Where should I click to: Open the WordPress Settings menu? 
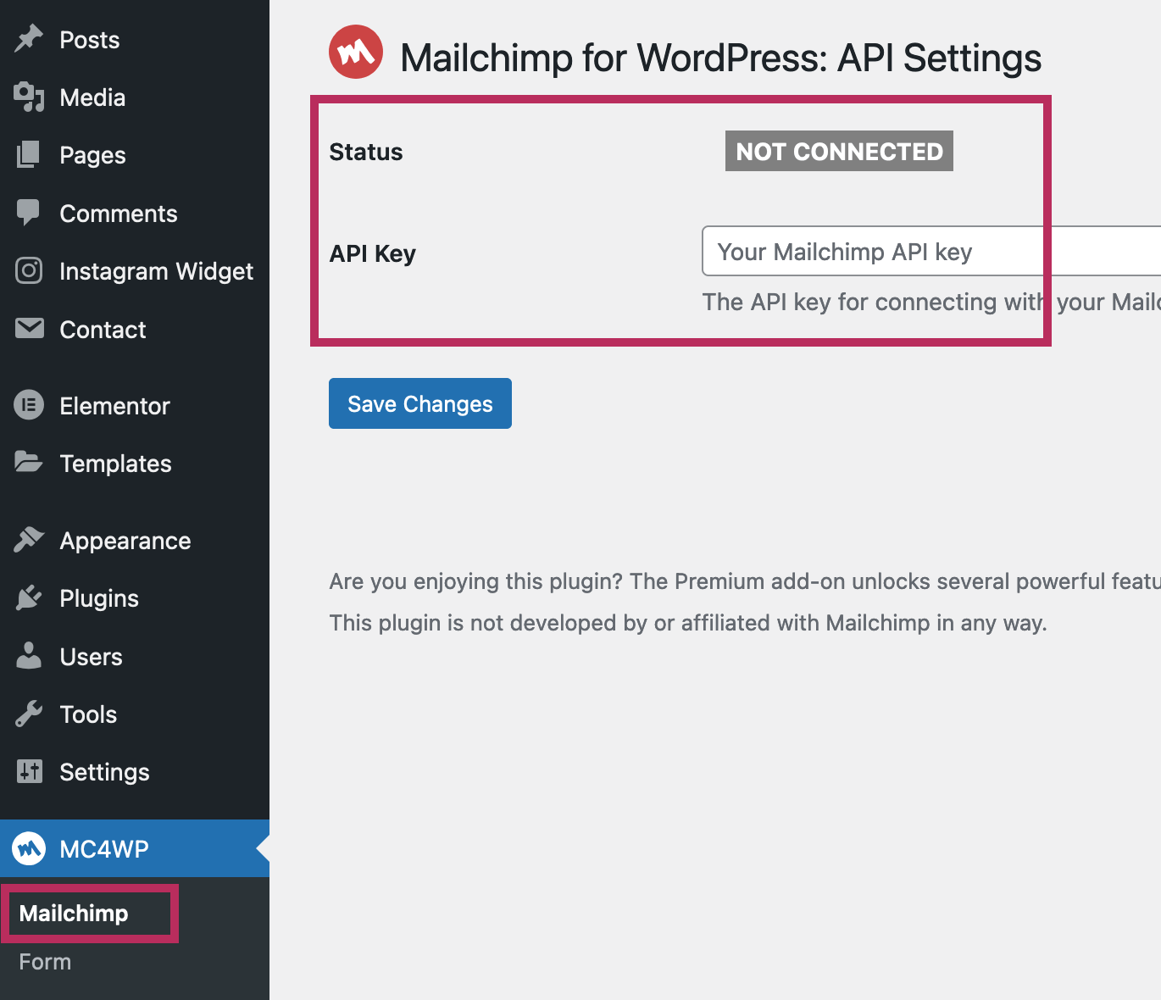pyautogui.click(x=104, y=772)
